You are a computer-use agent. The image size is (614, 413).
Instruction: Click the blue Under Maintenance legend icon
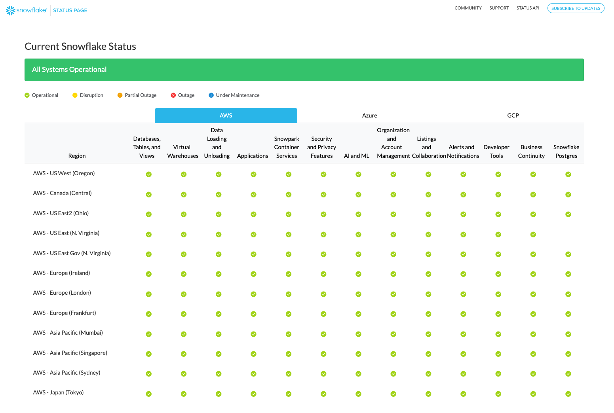(211, 95)
